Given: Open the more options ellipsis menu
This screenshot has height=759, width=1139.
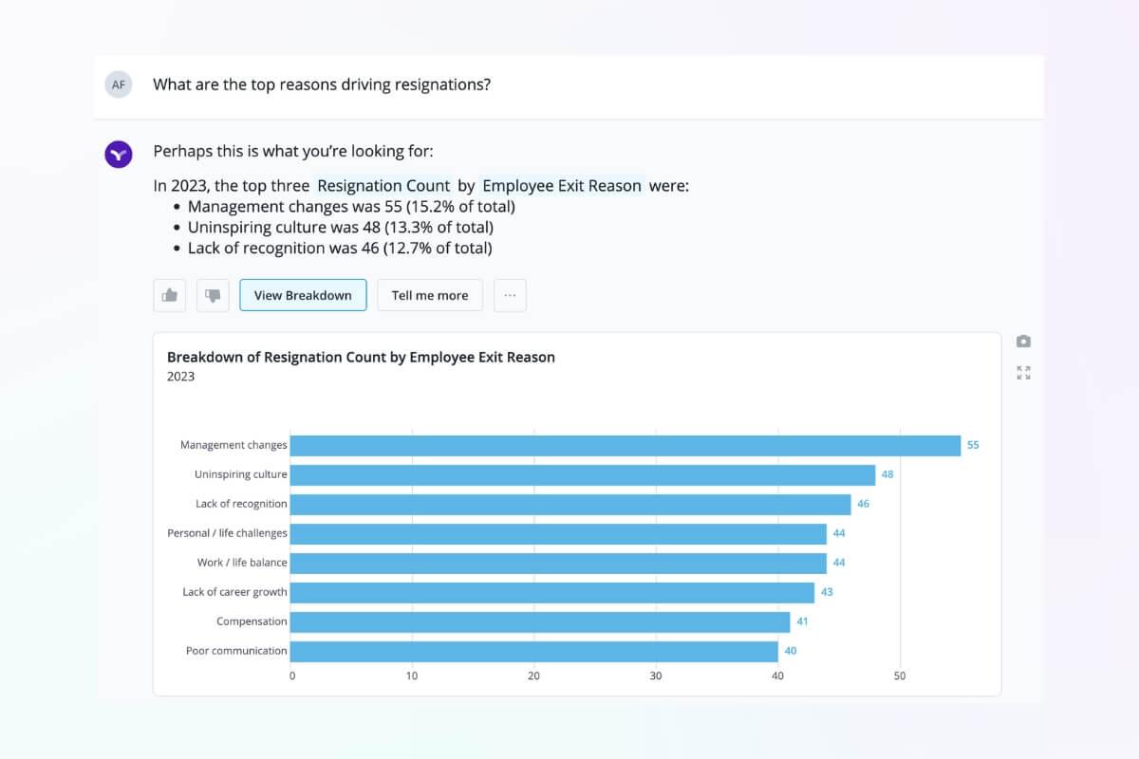Looking at the screenshot, I should coord(510,295).
